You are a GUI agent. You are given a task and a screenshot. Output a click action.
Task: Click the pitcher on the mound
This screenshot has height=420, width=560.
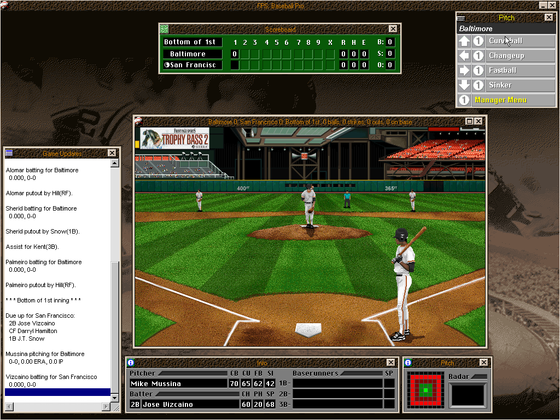309,206
